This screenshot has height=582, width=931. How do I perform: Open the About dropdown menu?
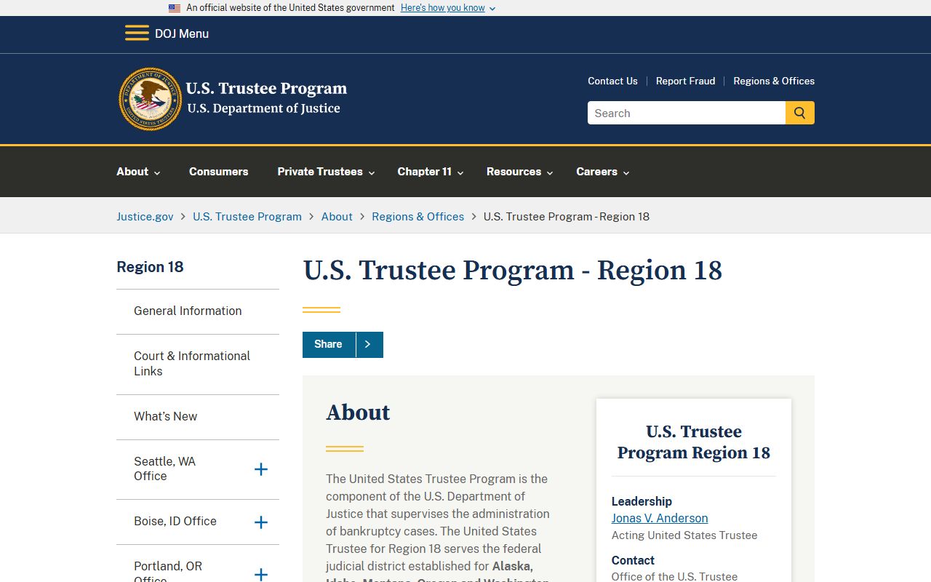tap(138, 172)
